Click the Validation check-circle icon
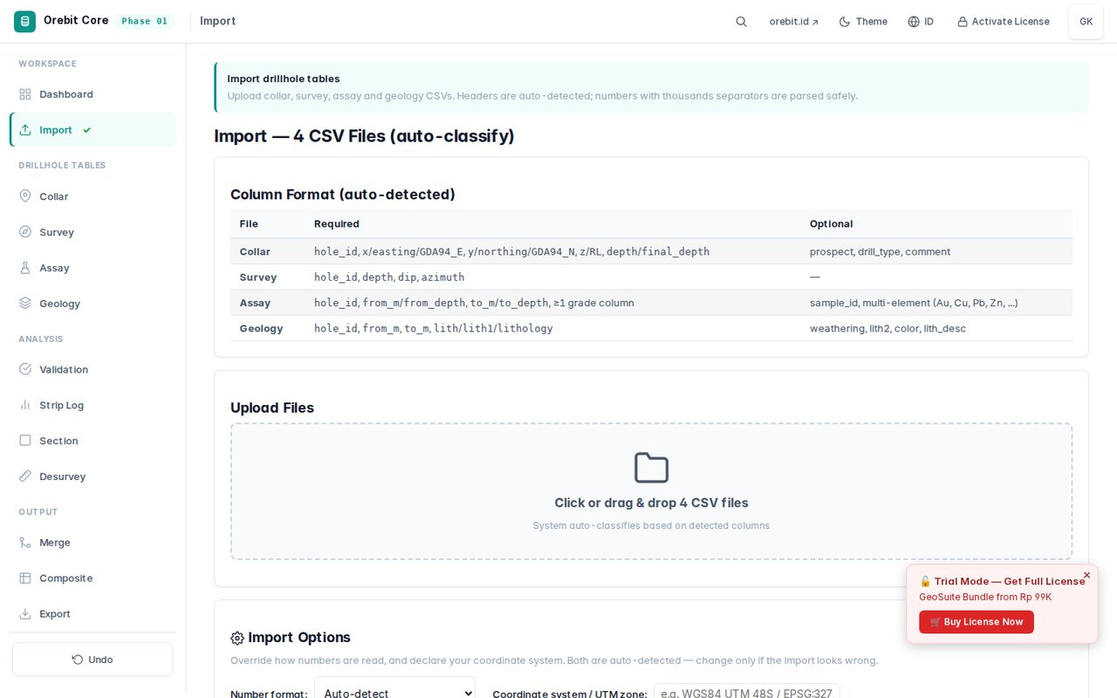This screenshot has width=1117, height=698. pos(25,369)
